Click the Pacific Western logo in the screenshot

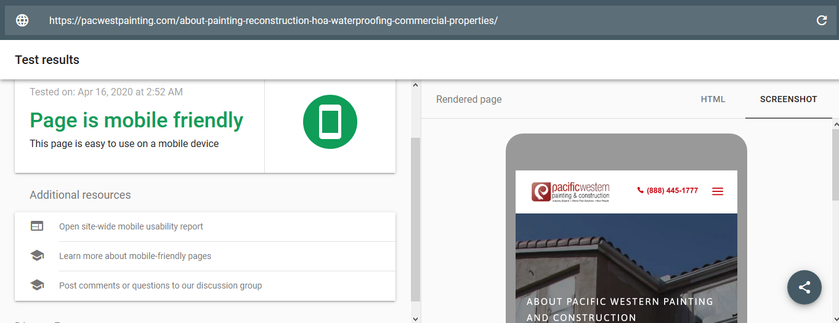(x=571, y=192)
